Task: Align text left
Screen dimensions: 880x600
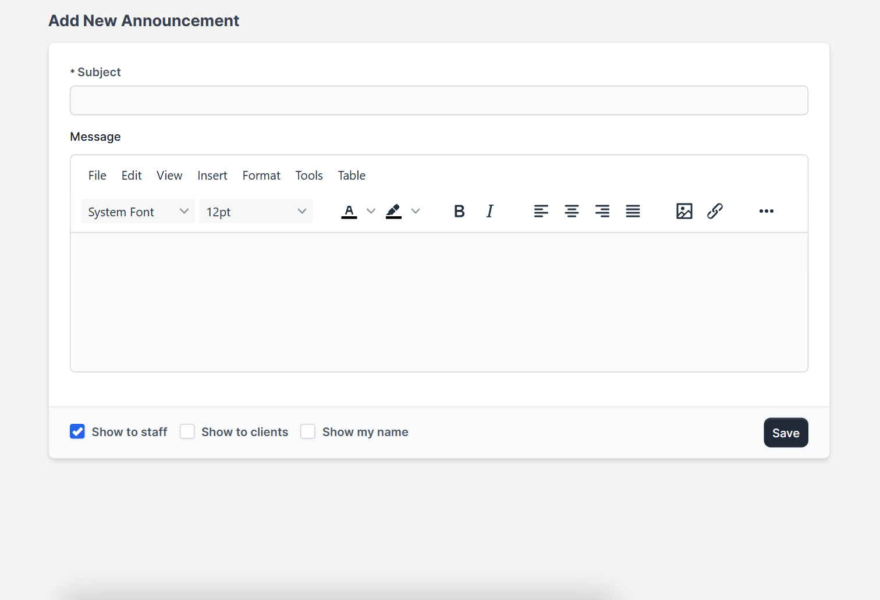Action: [x=541, y=211]
